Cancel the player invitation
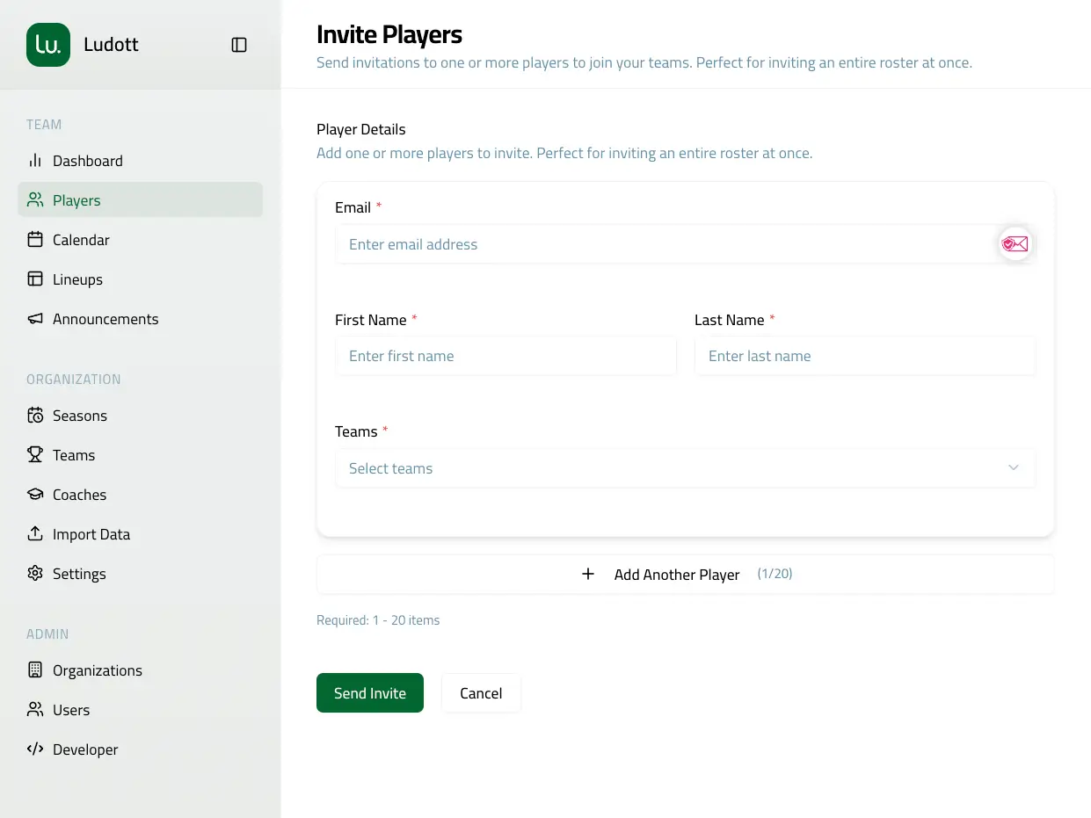Image resolution: width=1091 pixels, height=818 pixels. [x=481, y=692]
